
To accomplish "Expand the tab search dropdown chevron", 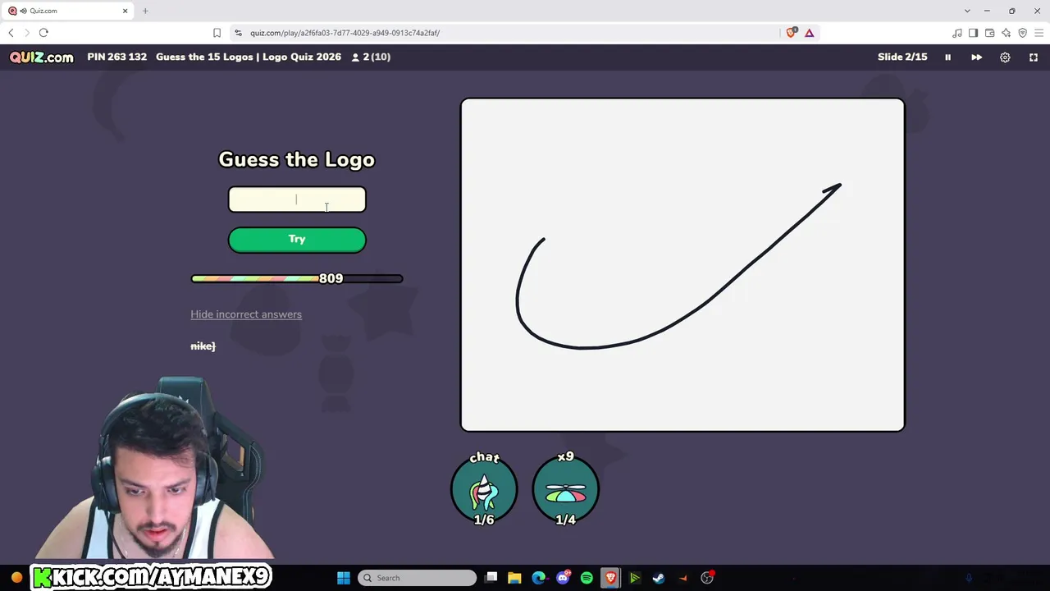I will [x=967, y=11].
